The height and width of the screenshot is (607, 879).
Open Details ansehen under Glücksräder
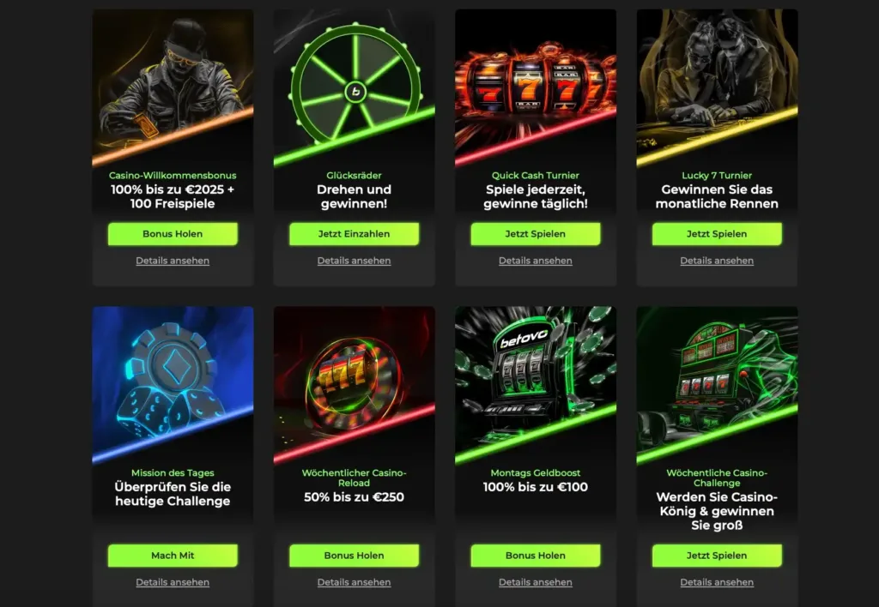click(355, 261)
